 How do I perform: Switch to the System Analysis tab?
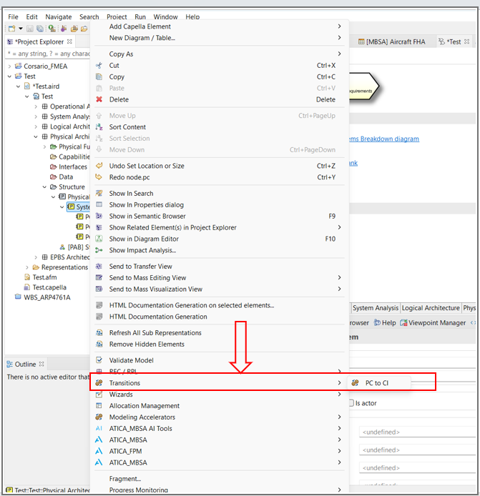click(376, 308)
